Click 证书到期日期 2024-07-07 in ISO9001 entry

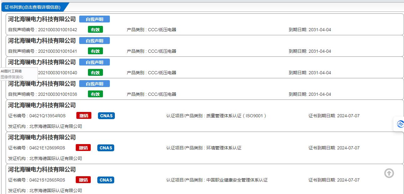334,116
